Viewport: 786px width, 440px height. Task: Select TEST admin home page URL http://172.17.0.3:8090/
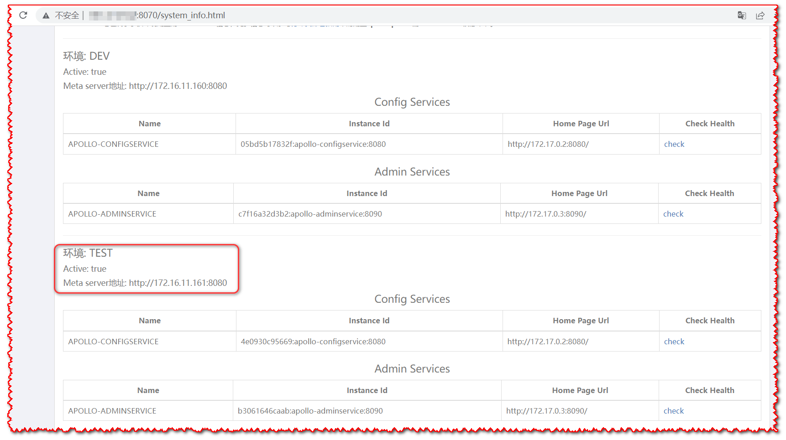547,411
